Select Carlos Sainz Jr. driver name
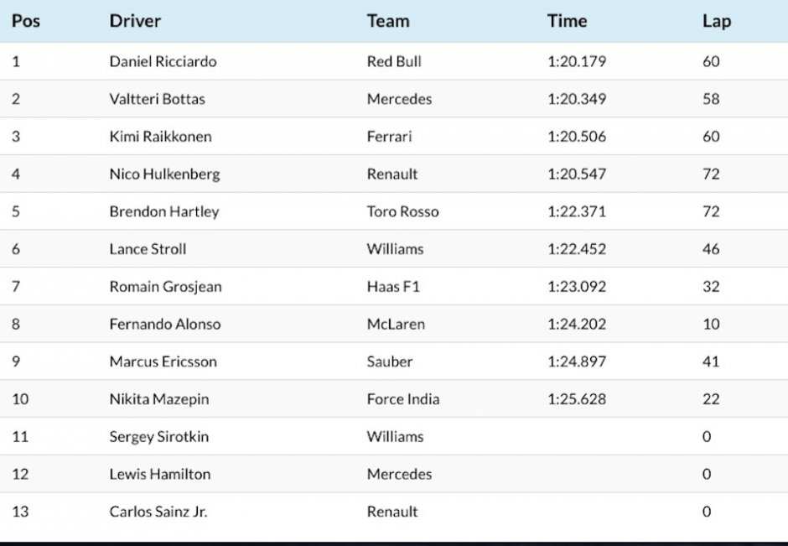The image size is (788, 546). (158, 512)
